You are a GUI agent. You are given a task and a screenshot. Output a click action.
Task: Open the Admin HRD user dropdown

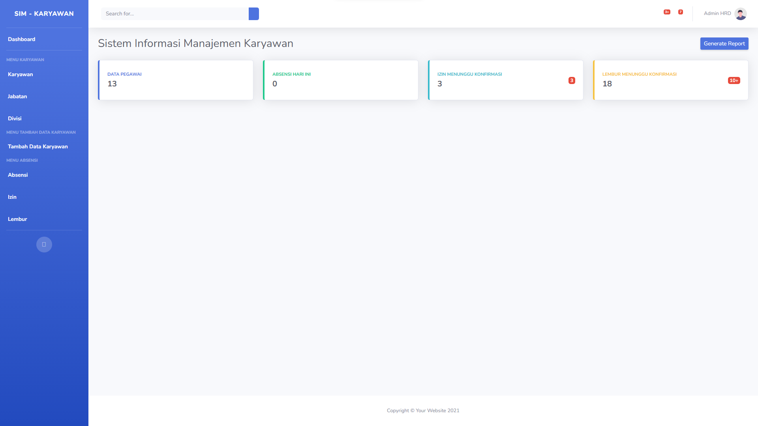[717, 13]
